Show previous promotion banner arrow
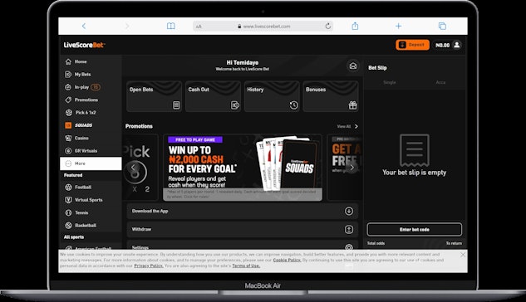This screenshot has width=526, height=302. click(x=133, y=168)
